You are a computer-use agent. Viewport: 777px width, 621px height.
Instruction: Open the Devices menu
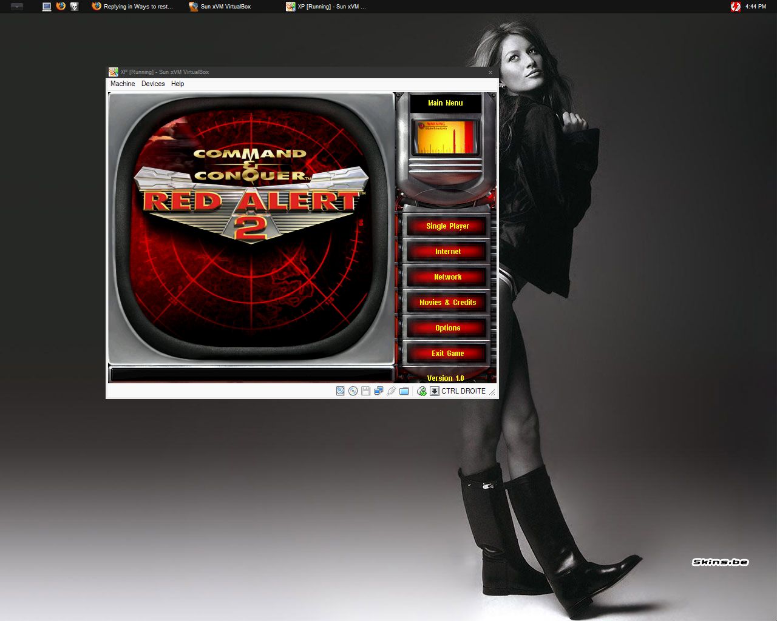153,84
